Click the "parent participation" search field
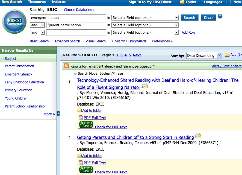Viewport: 242px width, 175px height. (76, 25)
